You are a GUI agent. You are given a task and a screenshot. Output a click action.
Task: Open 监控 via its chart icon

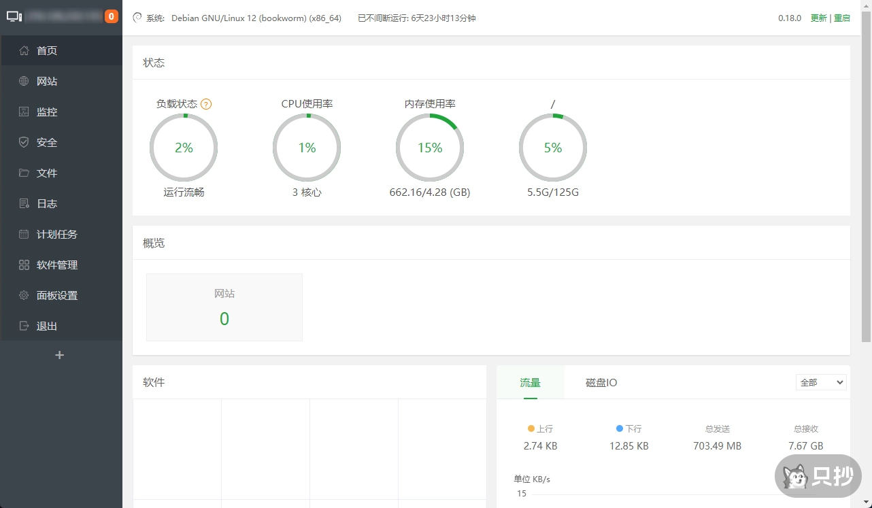click(x=24, y=112)
